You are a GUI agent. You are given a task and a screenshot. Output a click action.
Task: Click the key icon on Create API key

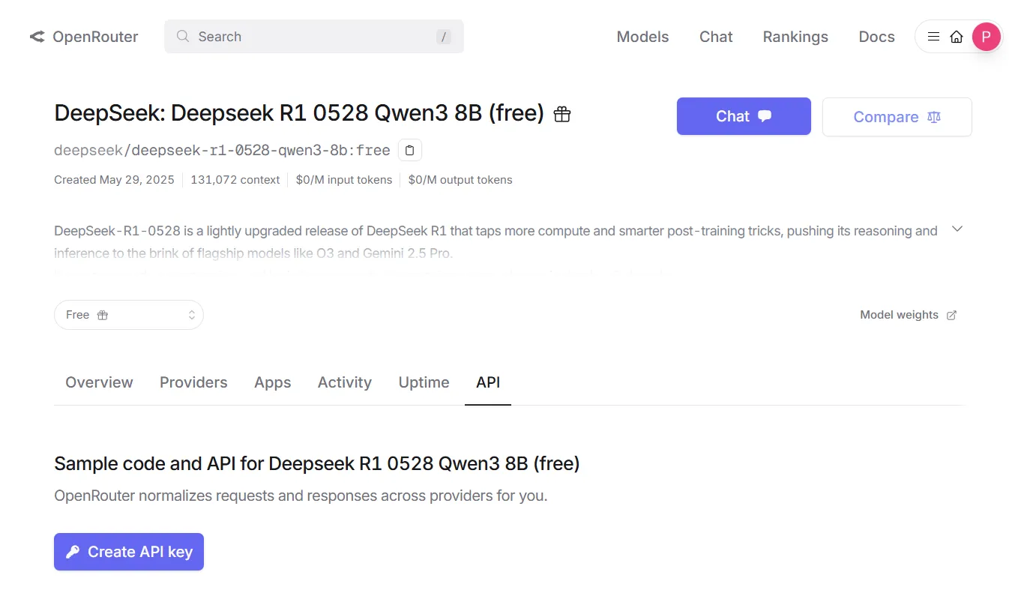coord(73,552)
